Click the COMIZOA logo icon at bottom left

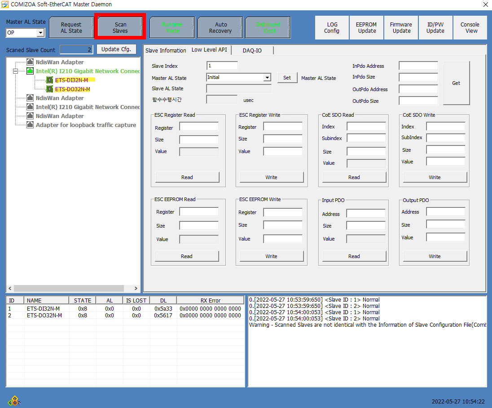click(x=14, y=400)
